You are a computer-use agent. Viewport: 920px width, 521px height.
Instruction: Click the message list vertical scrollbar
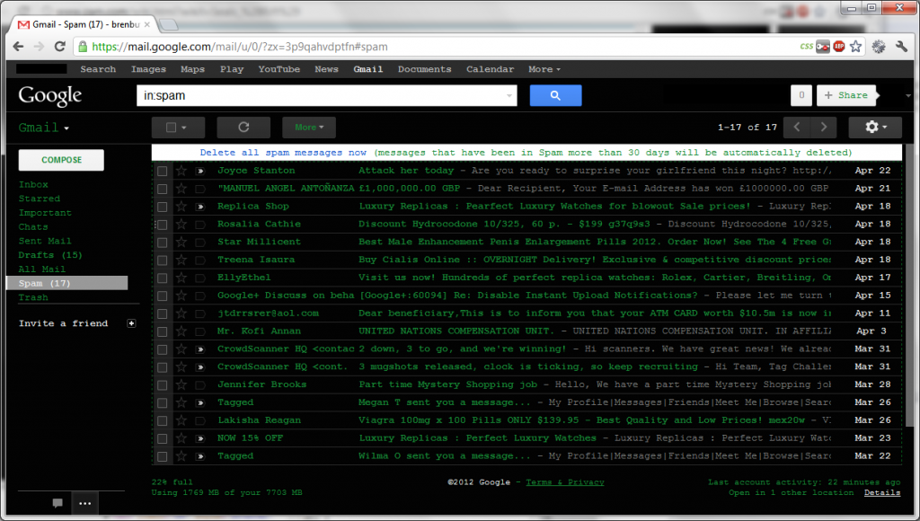pos(909,285)
